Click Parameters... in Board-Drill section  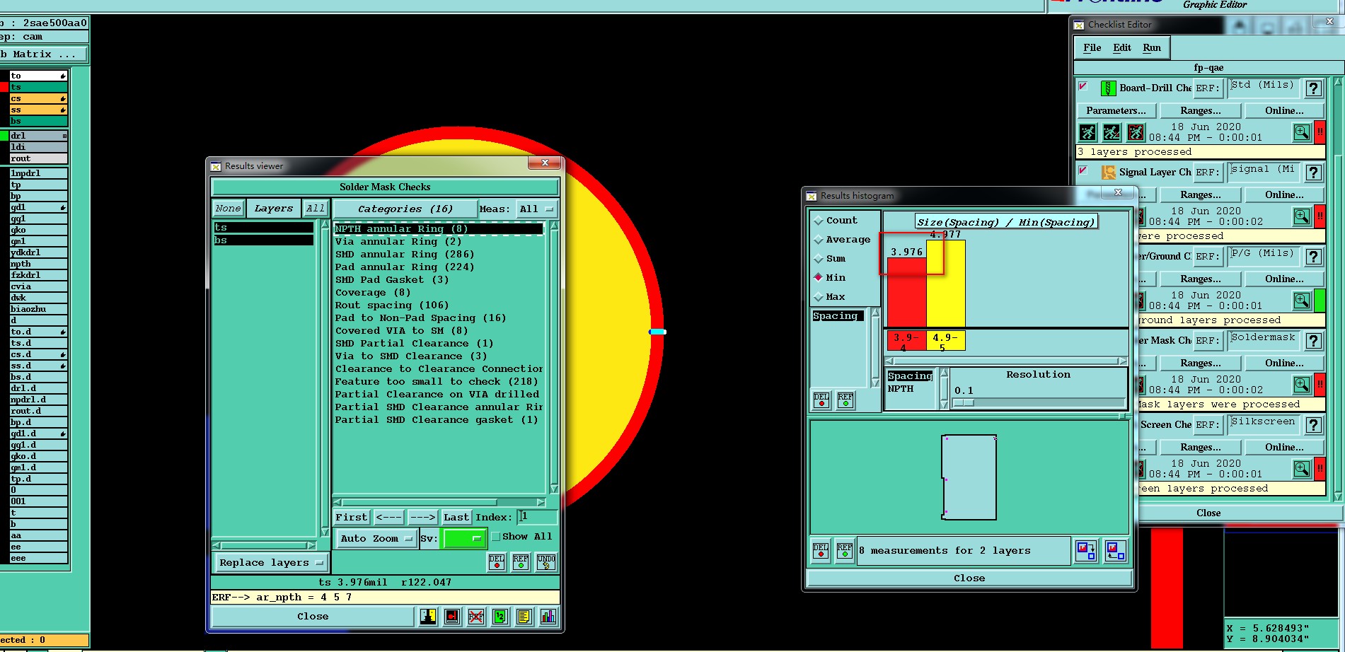click(1116, 111)
